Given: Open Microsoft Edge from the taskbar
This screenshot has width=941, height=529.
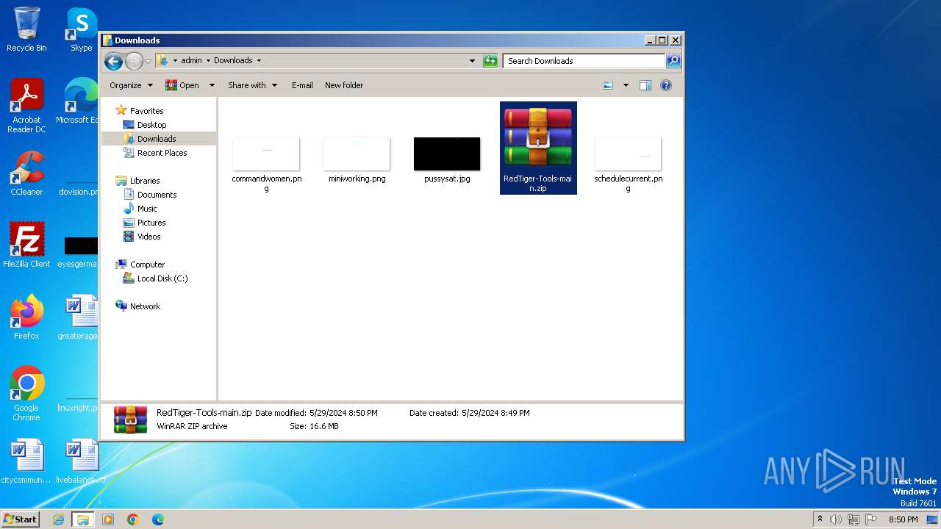Looking at the screenshot, I should [x=158, y=519].
